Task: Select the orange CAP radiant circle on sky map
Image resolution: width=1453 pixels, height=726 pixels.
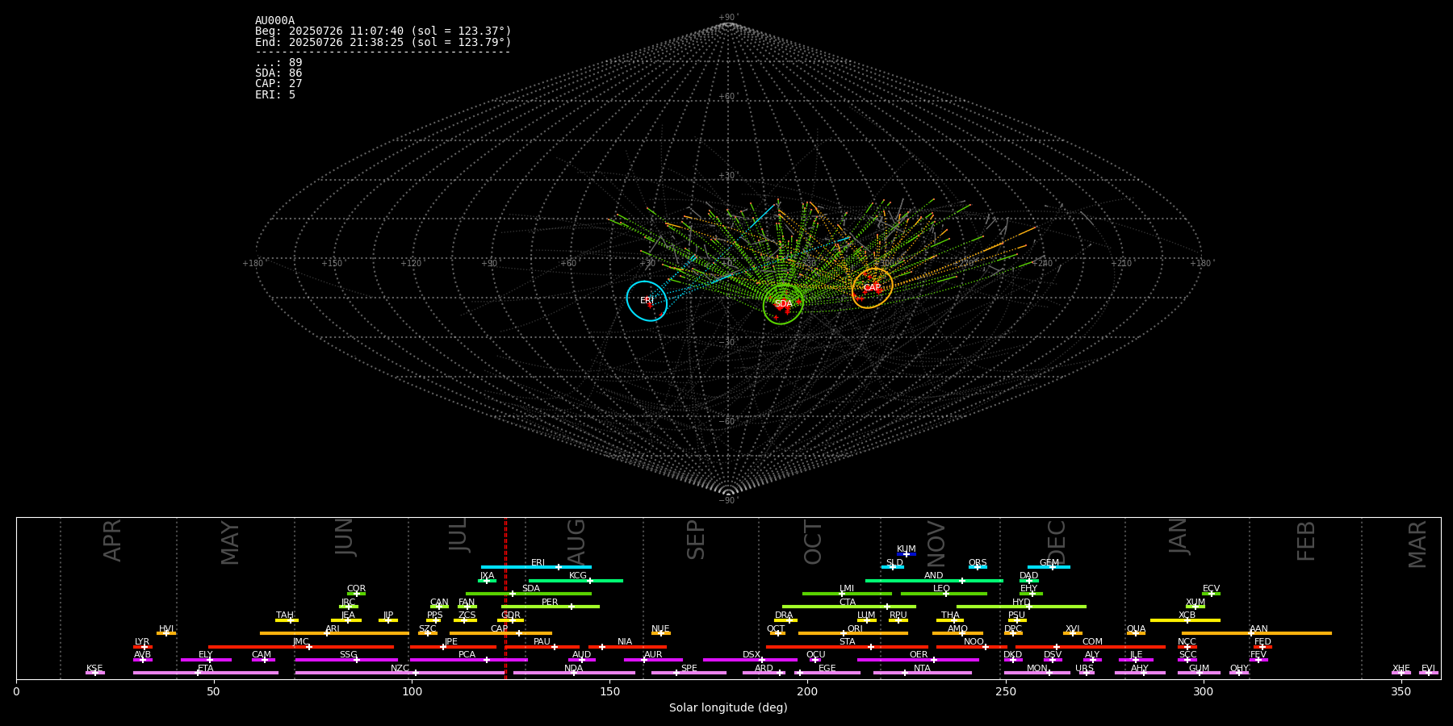Action: pyautogui.click(x=872, y=288)
